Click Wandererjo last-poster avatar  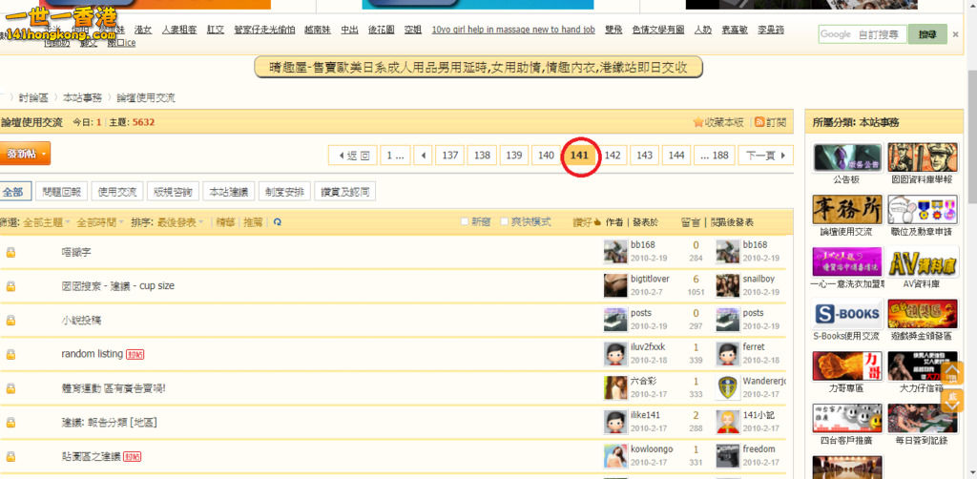[x=728, y=387]
